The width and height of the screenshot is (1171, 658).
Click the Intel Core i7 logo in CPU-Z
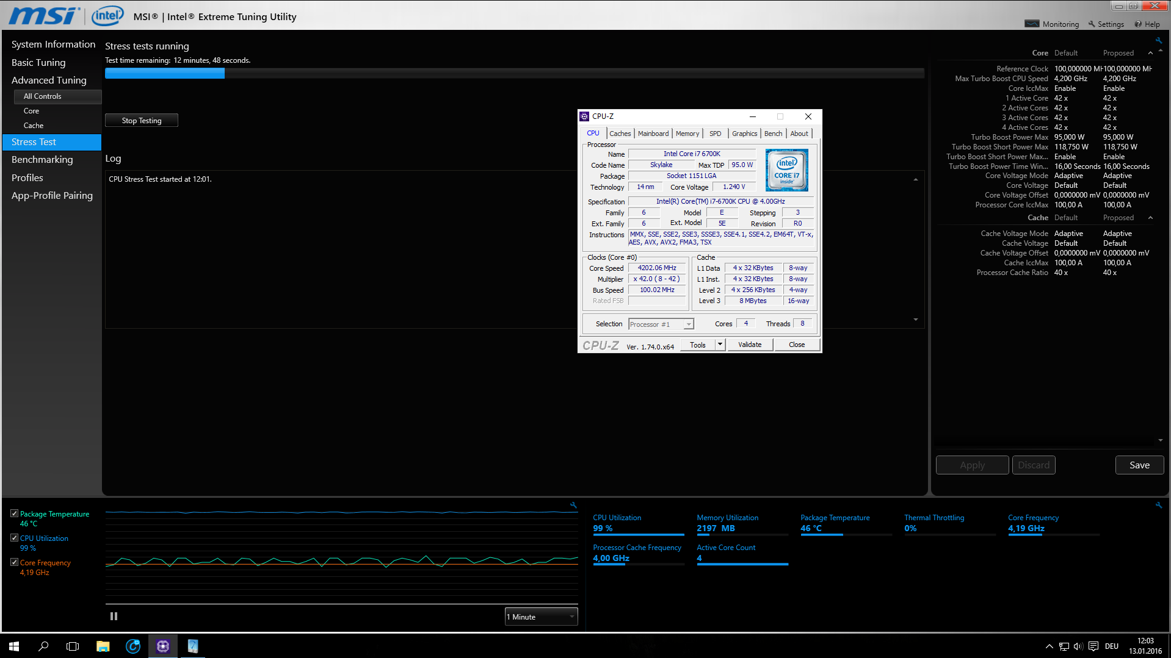point(787,170)
